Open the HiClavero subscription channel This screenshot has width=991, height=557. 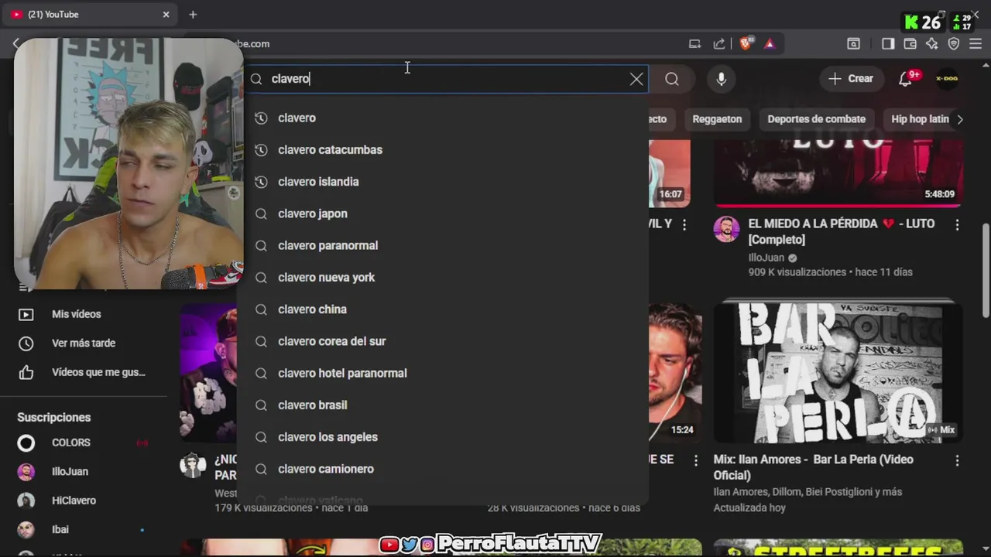point(84,501)
